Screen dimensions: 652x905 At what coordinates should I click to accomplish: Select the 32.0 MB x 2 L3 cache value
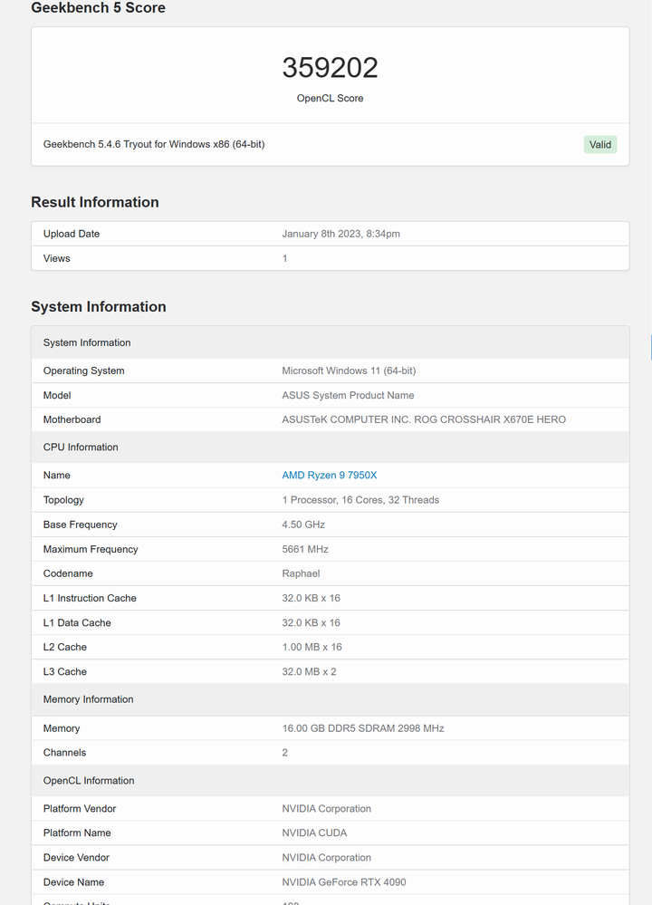coord(310,672)
